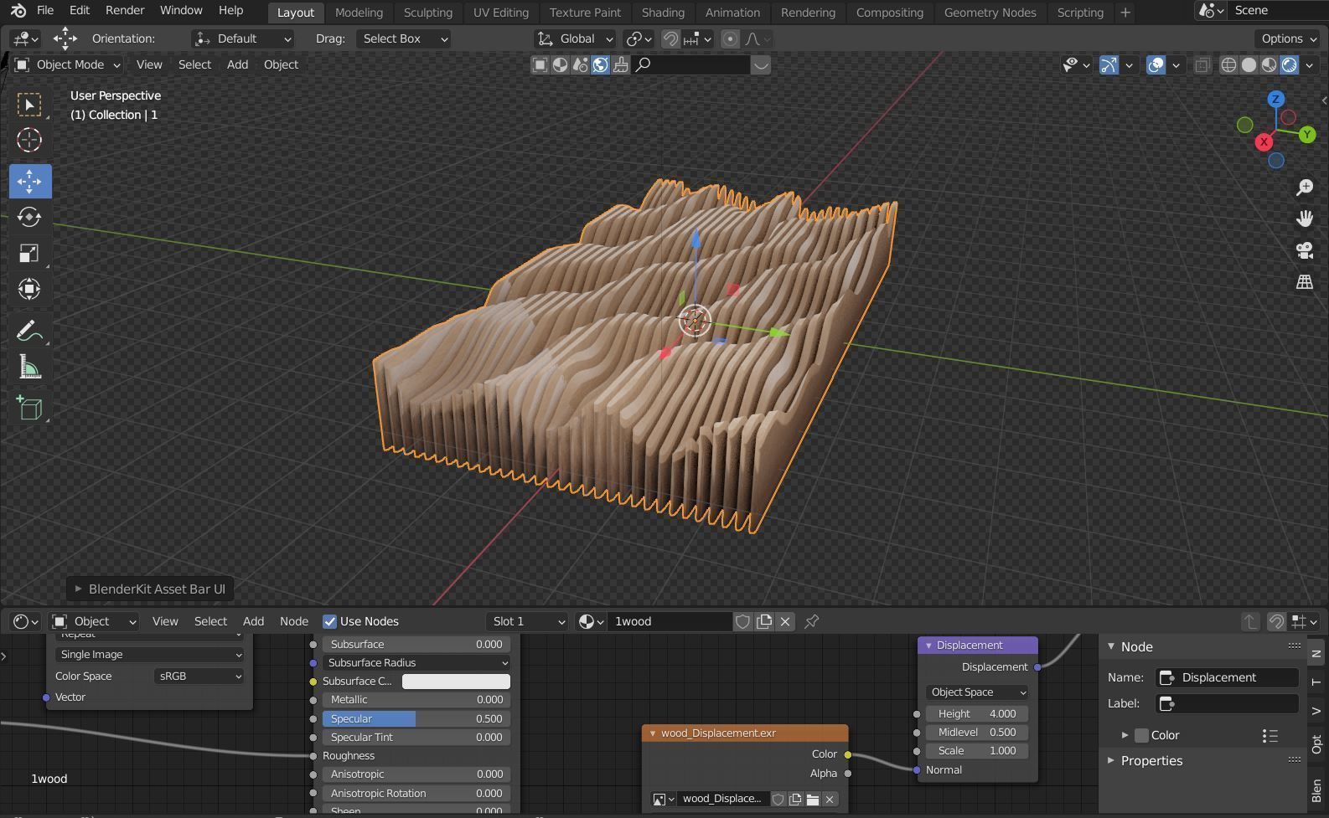Select the Measure tool
This screenshot has width=1329, height=818.
pyautogui.click(x=29, y=367)
